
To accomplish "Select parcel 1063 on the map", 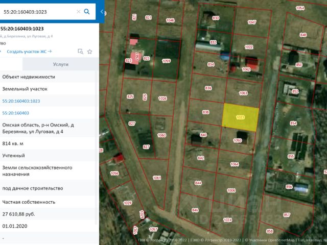I will (x=243, y=93).
